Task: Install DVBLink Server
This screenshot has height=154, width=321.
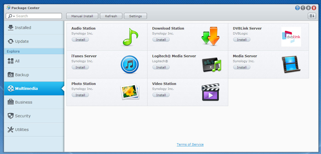Action: pos(242,39)
